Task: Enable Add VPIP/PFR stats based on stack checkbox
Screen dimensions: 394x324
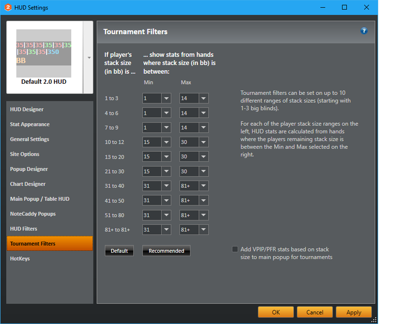Action: 235,249
